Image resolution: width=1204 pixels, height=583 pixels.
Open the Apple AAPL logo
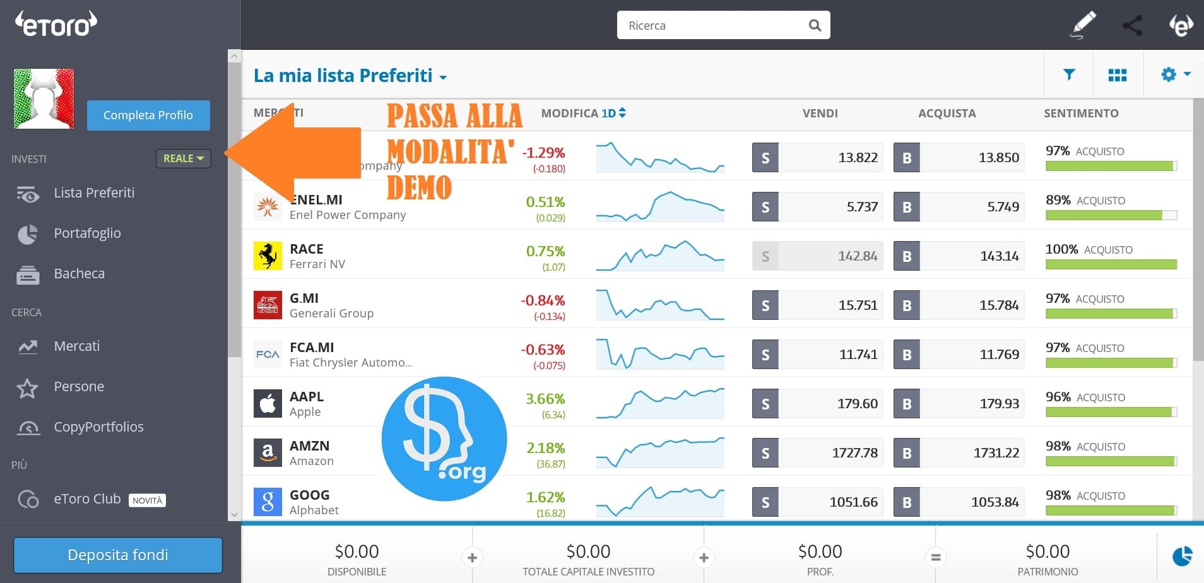pos(268,403)
